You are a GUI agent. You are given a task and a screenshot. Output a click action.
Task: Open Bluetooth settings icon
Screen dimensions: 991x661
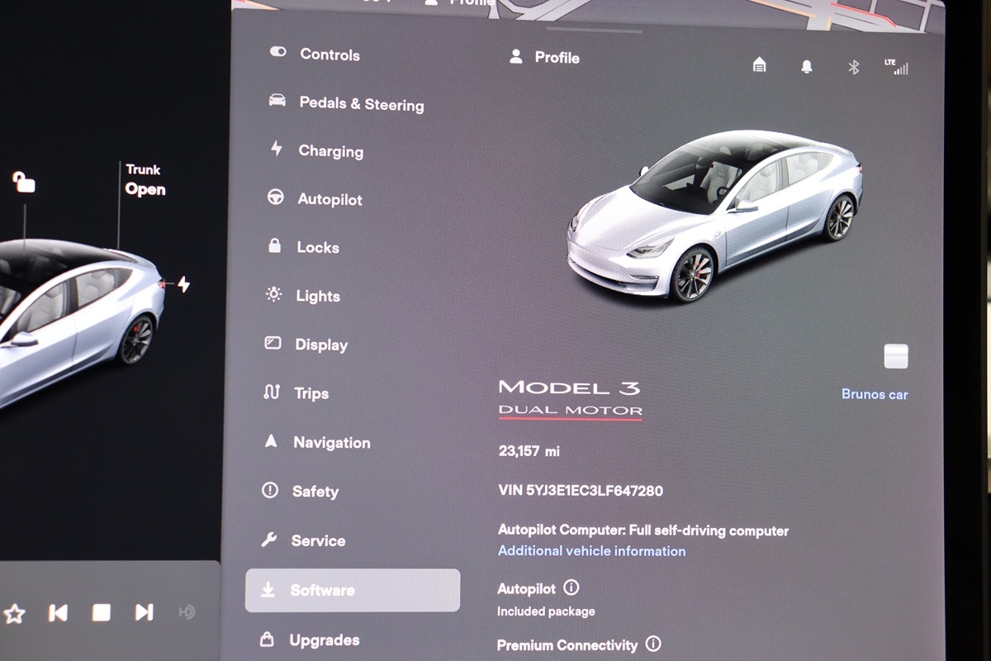click(854, 68)
